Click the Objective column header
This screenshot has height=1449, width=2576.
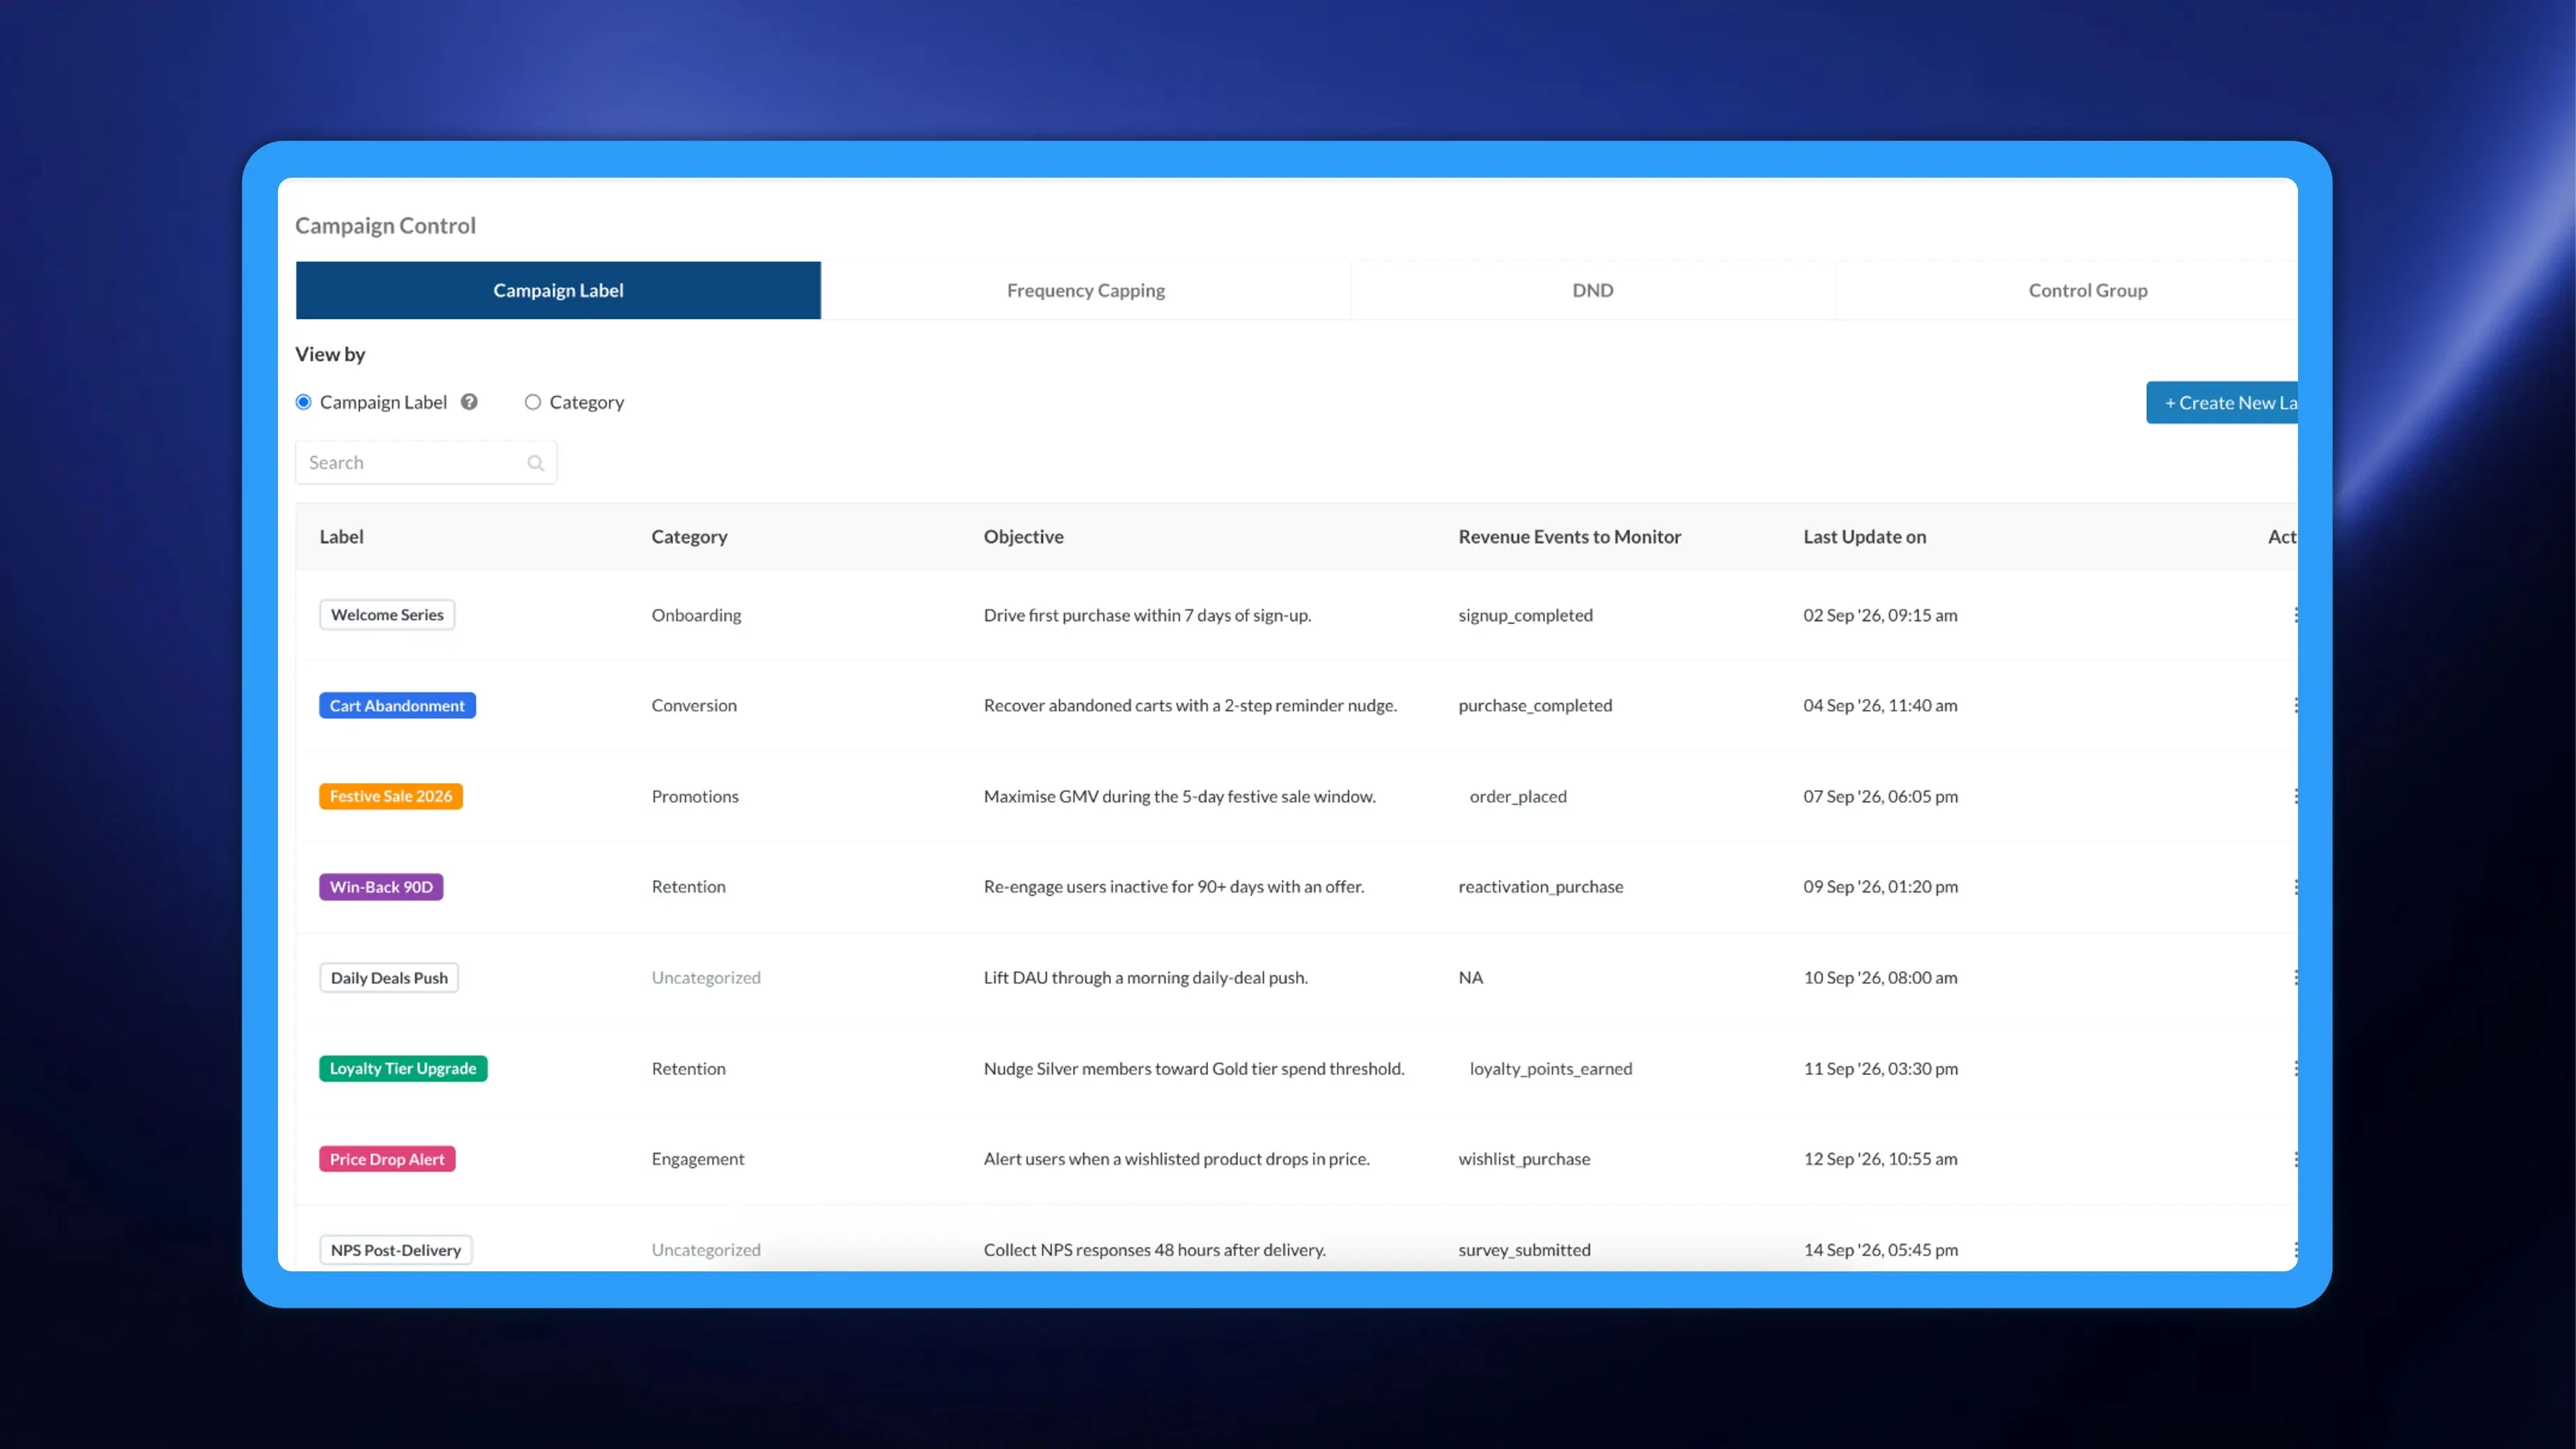[1023, 537]
